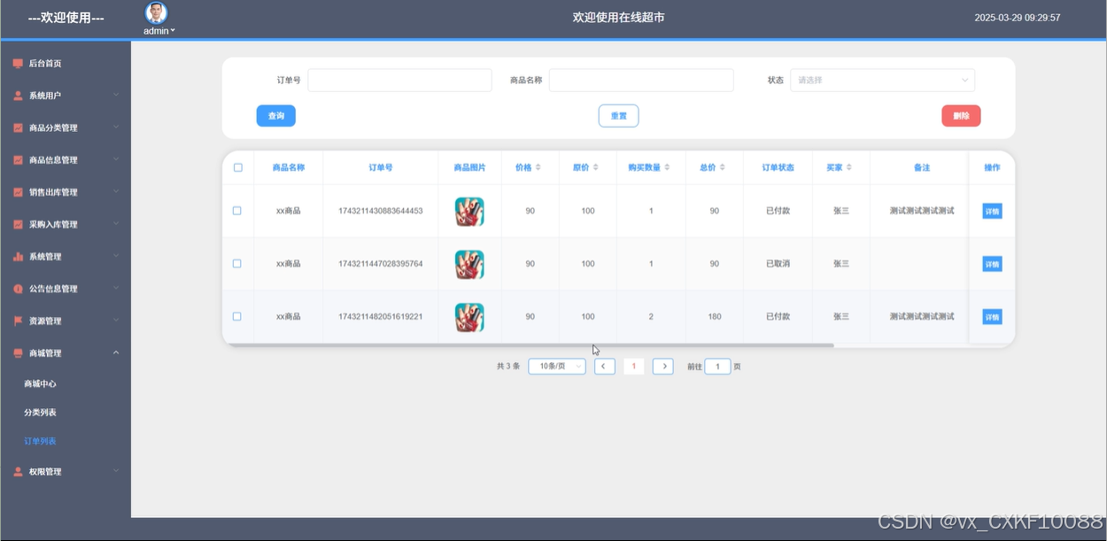
Task: Click page number 1 button
Action: point(633,367)
